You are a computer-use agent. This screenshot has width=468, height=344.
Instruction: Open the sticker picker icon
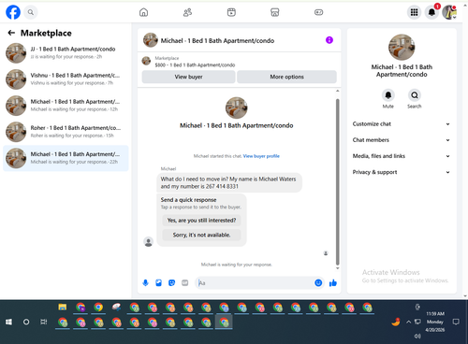pos(171,283)
